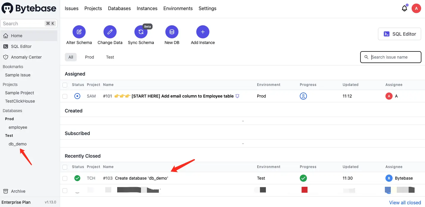Click the Beta badge on Sync Schema
Viewport: 425px width, 207px height.
(148, 26)
